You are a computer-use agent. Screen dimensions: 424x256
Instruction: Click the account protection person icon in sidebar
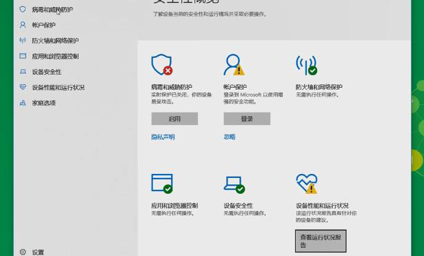tap(23, 25)
